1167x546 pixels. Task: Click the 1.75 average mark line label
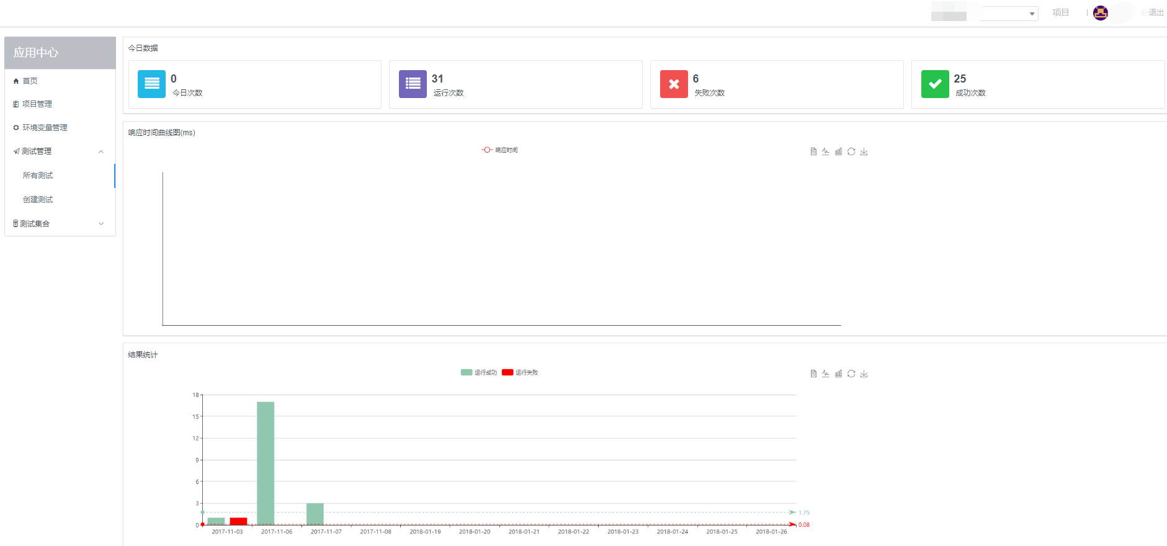click(804, 512)
